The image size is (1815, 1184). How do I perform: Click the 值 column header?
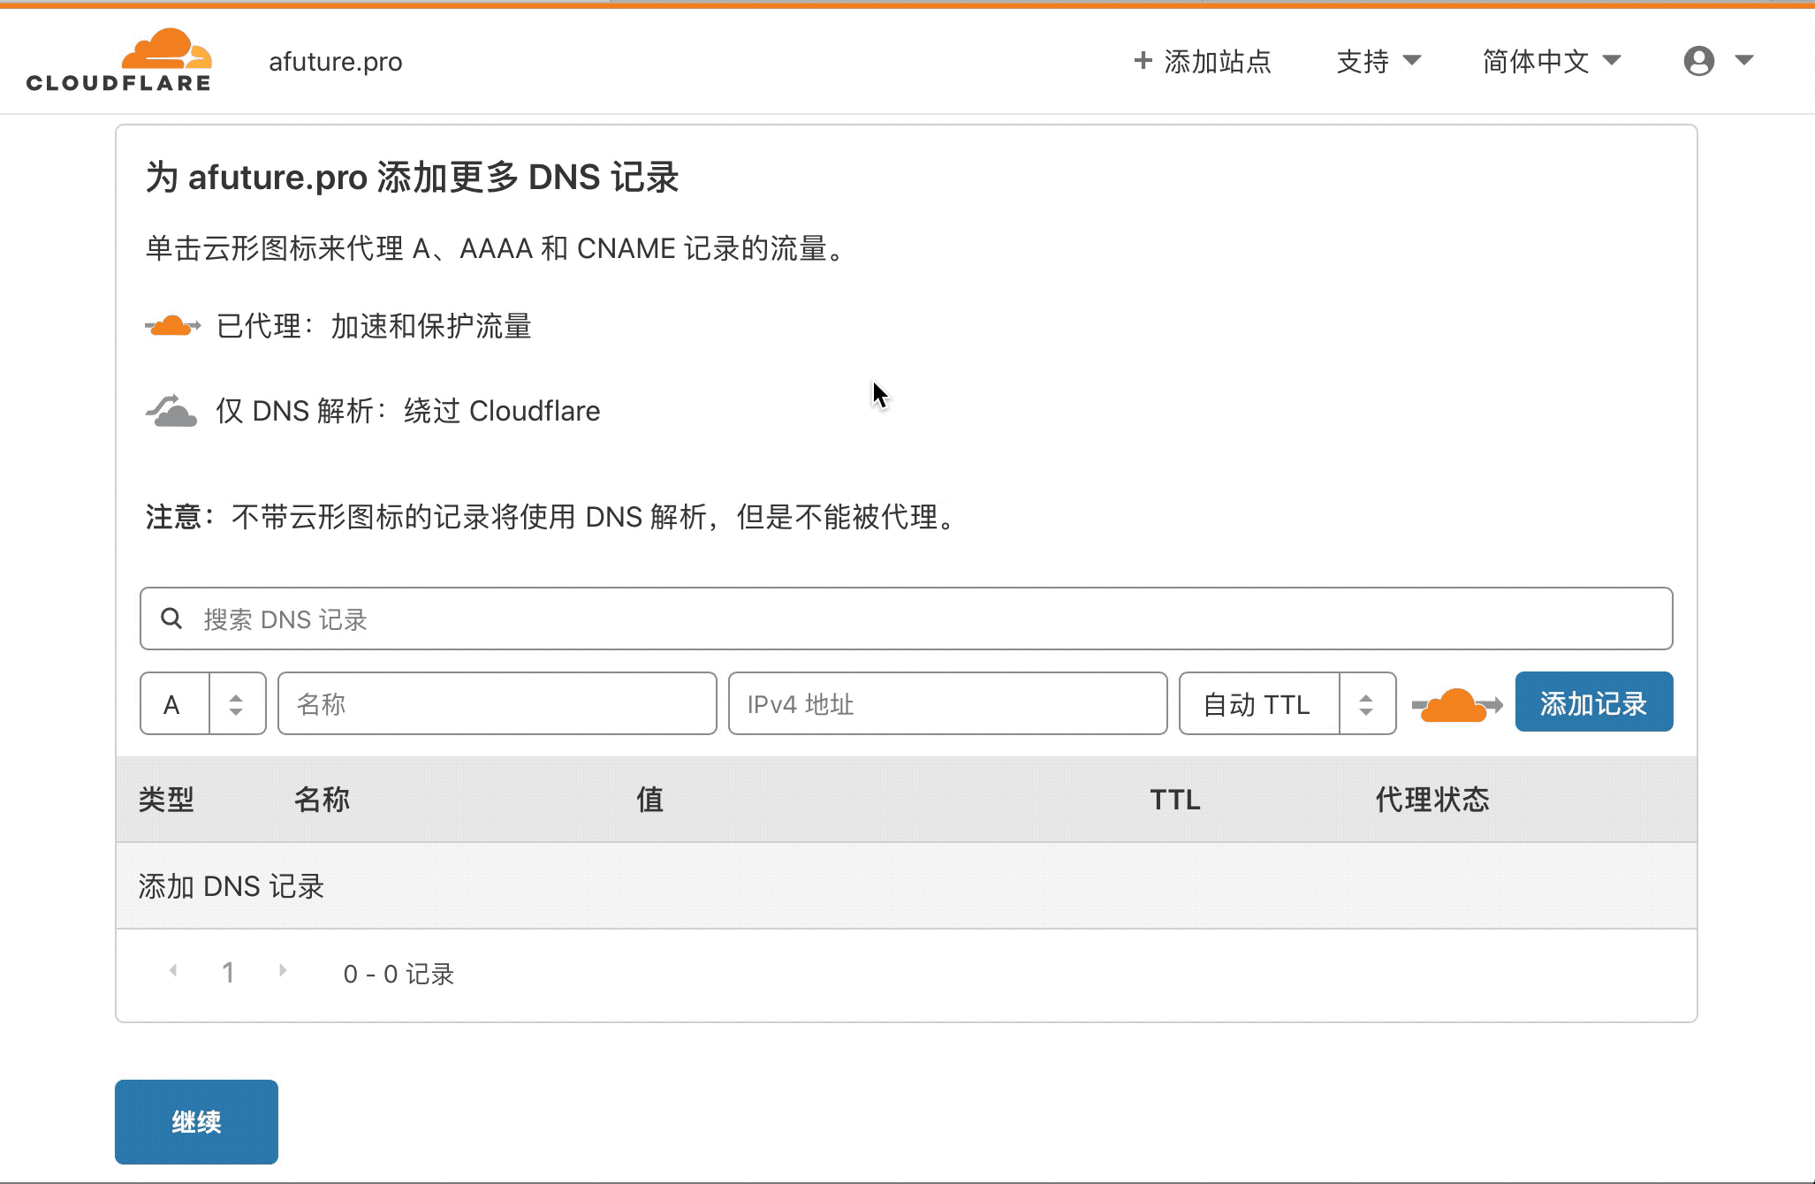point(649,800)
